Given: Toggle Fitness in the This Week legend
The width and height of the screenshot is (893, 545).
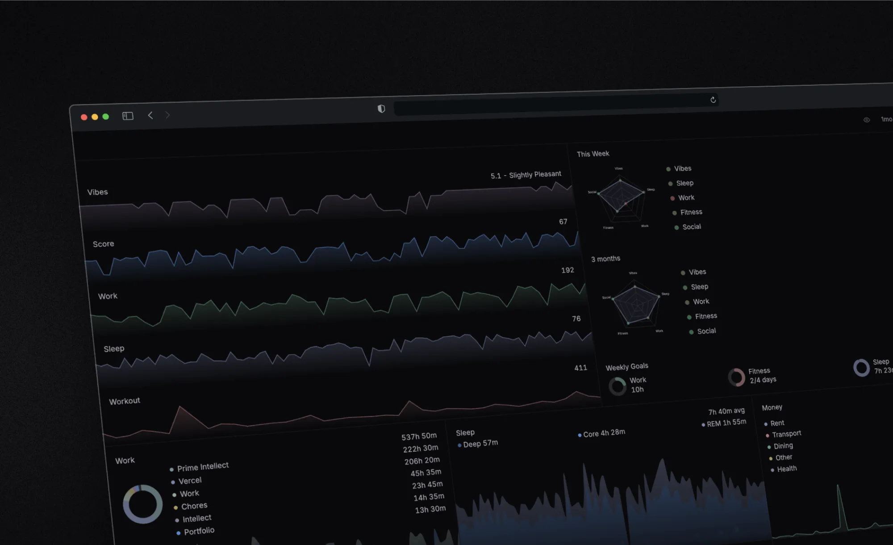Looking at the screenshot, I should [x=687, y=212].
